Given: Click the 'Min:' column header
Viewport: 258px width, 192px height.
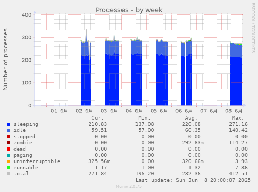Looking at the screenshot, I should pos(144,118).
